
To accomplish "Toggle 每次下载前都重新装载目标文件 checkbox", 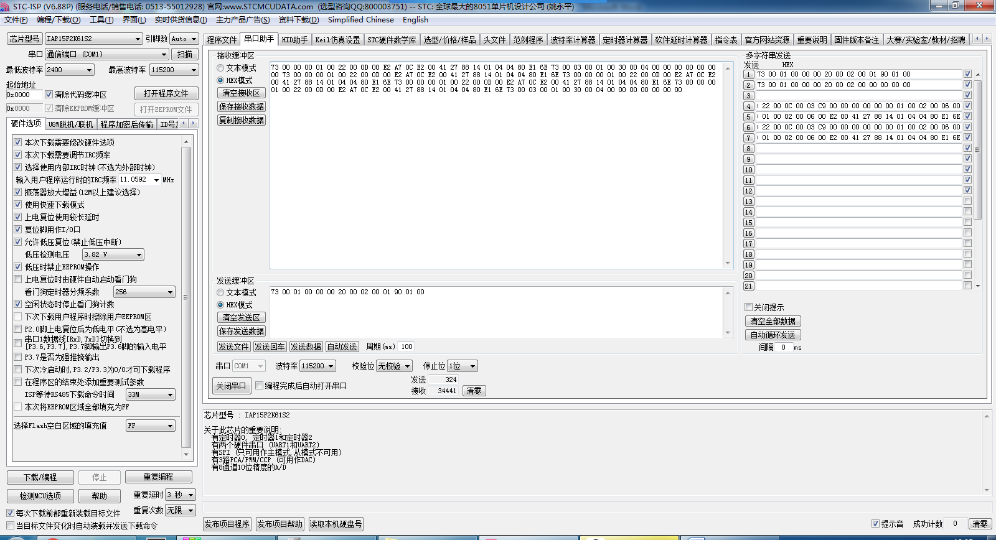I will pyautogui.click(x=10, y=513).
